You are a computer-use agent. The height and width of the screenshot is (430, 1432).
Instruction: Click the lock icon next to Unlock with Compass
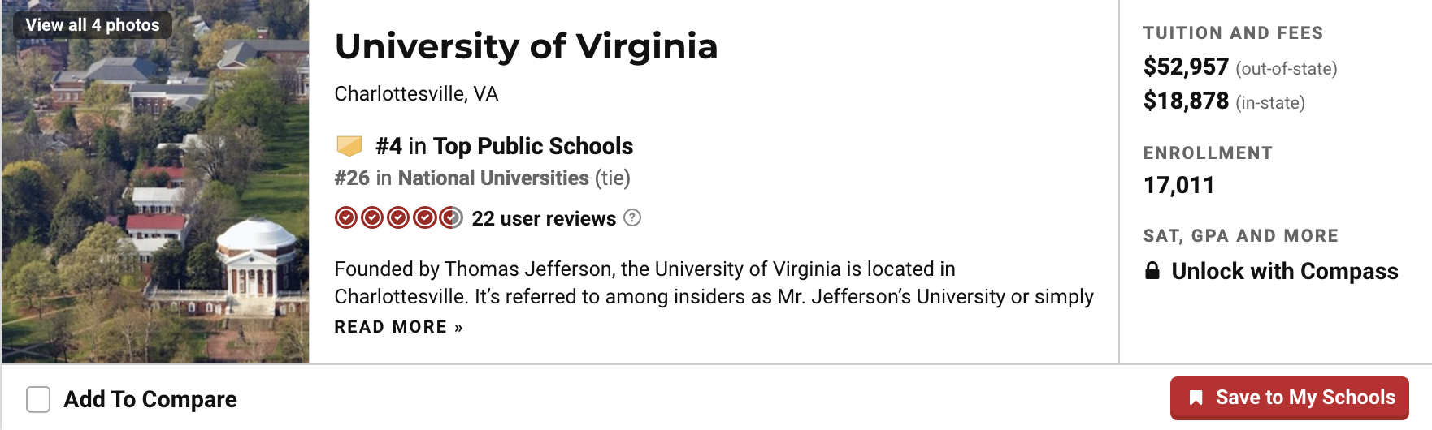click(1152, 271)
